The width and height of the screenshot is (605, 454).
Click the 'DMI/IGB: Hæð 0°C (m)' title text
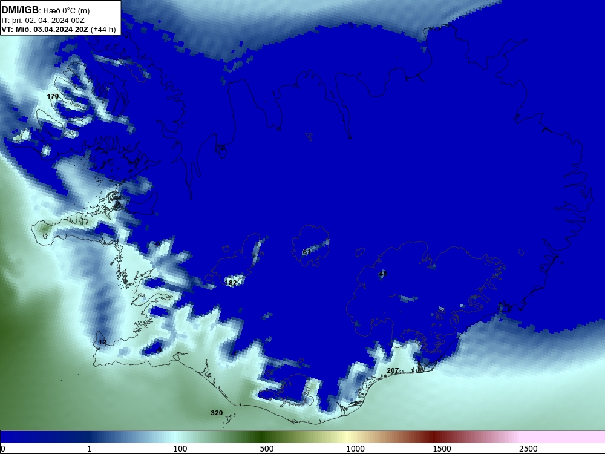tap(45, 10)
